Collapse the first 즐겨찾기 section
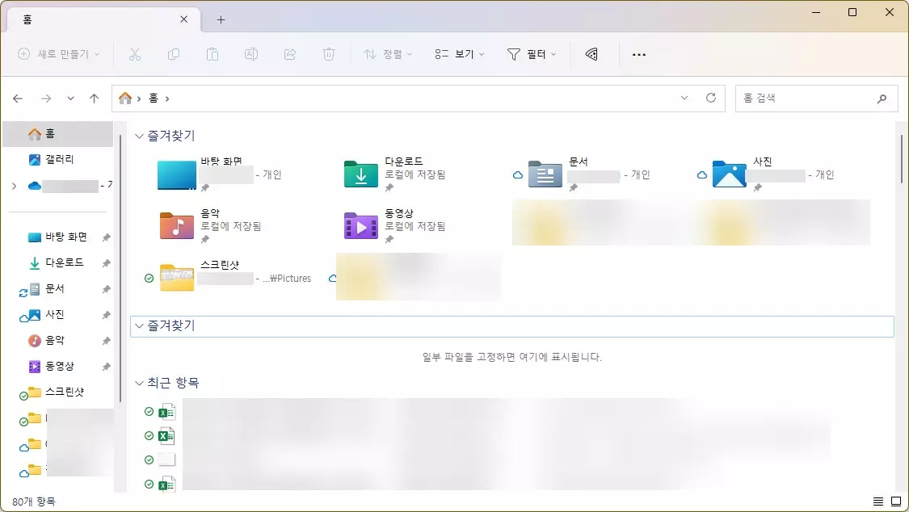 (x=139, y=136)
